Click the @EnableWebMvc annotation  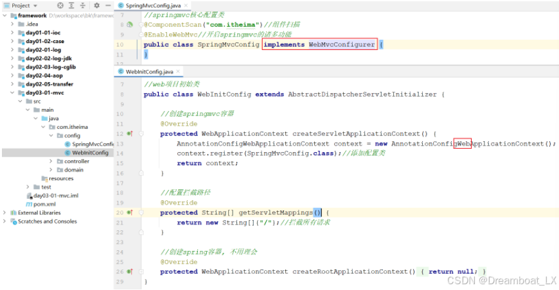pos(170,35)
